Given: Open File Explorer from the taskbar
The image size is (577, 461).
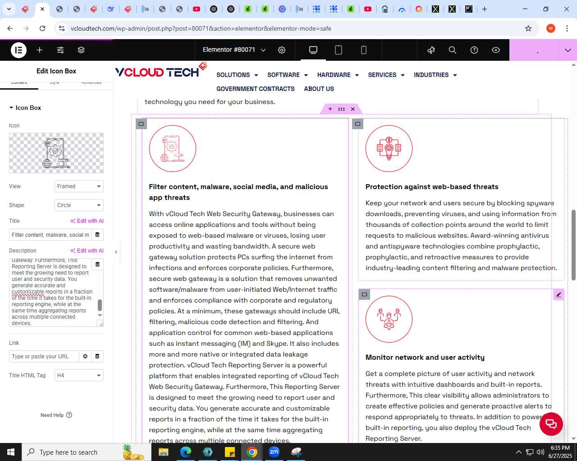Looking at the screenshot, I should coord(163,452).
